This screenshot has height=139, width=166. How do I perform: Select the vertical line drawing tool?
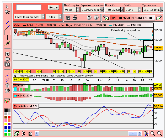coord(7,38)
